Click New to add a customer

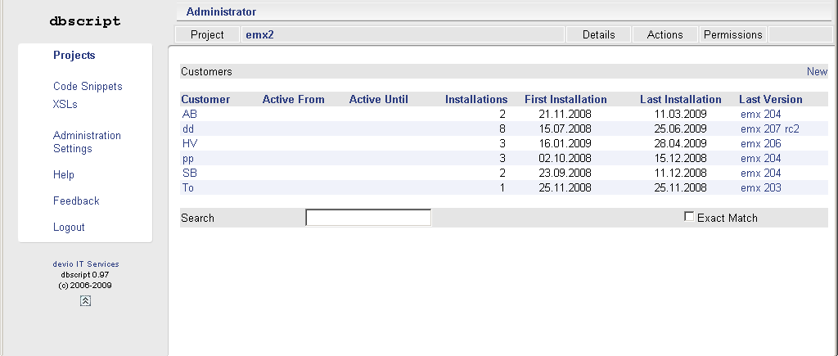818,72
